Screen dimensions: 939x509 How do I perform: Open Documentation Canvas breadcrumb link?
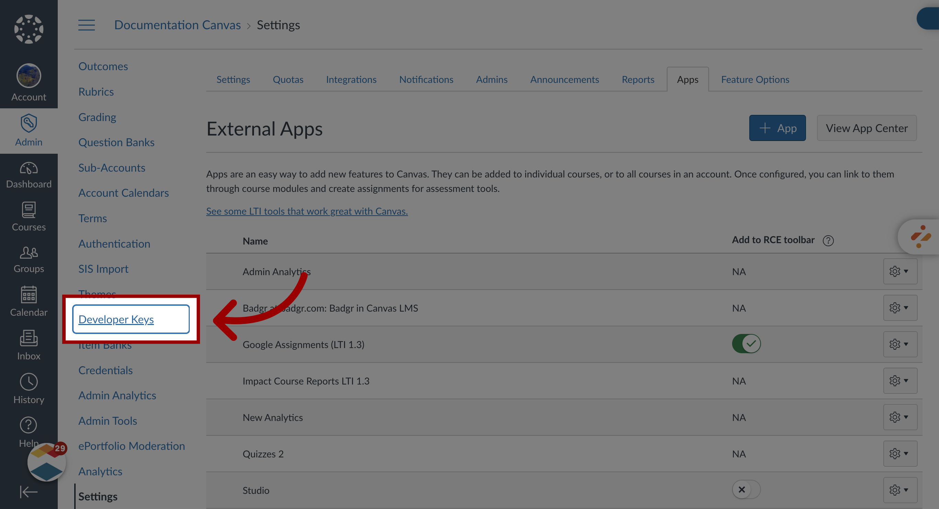(177, 25)
